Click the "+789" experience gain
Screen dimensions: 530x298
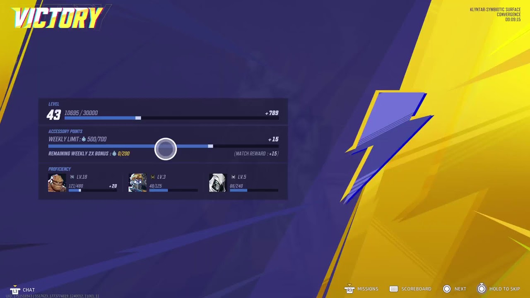(272, 113)
